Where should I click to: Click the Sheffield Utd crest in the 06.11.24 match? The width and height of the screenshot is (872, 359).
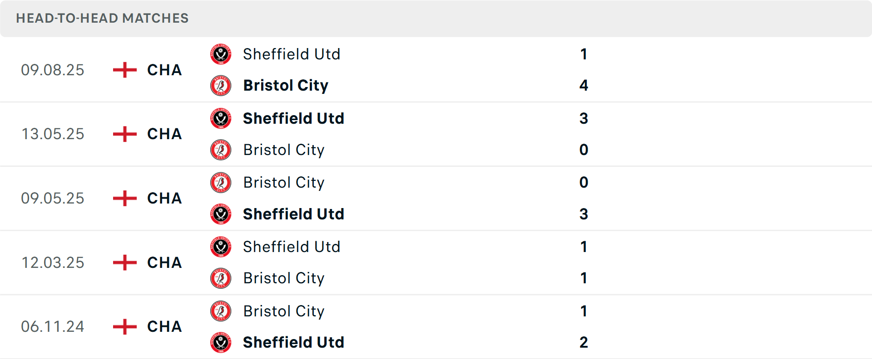point(221,343)
